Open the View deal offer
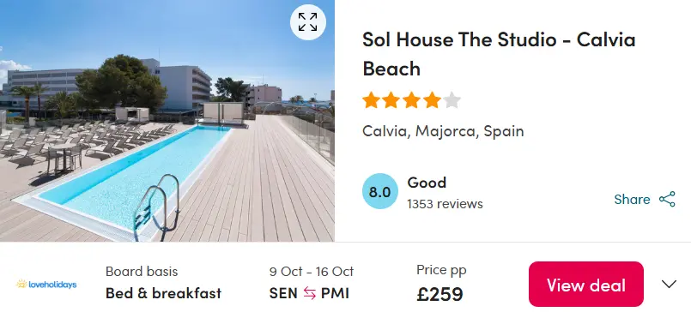This screenshot has width=691, height=312. 586,285
